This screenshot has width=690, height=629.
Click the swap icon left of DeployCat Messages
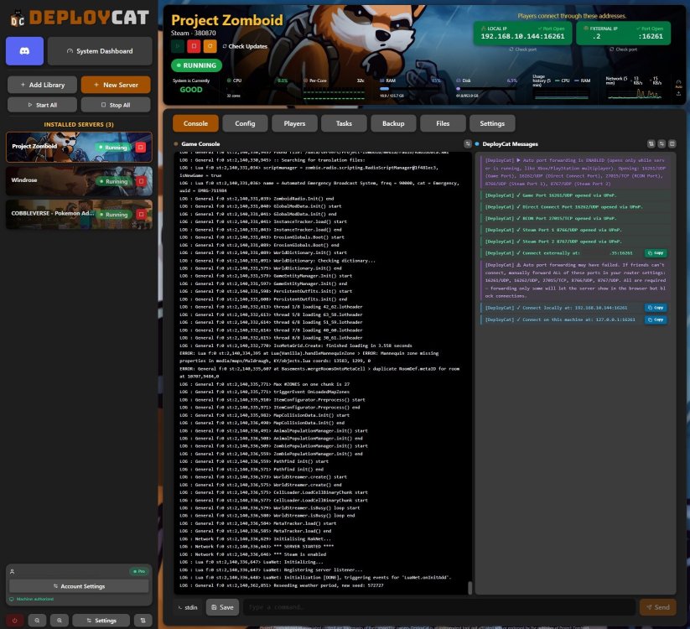pos(468,144)
